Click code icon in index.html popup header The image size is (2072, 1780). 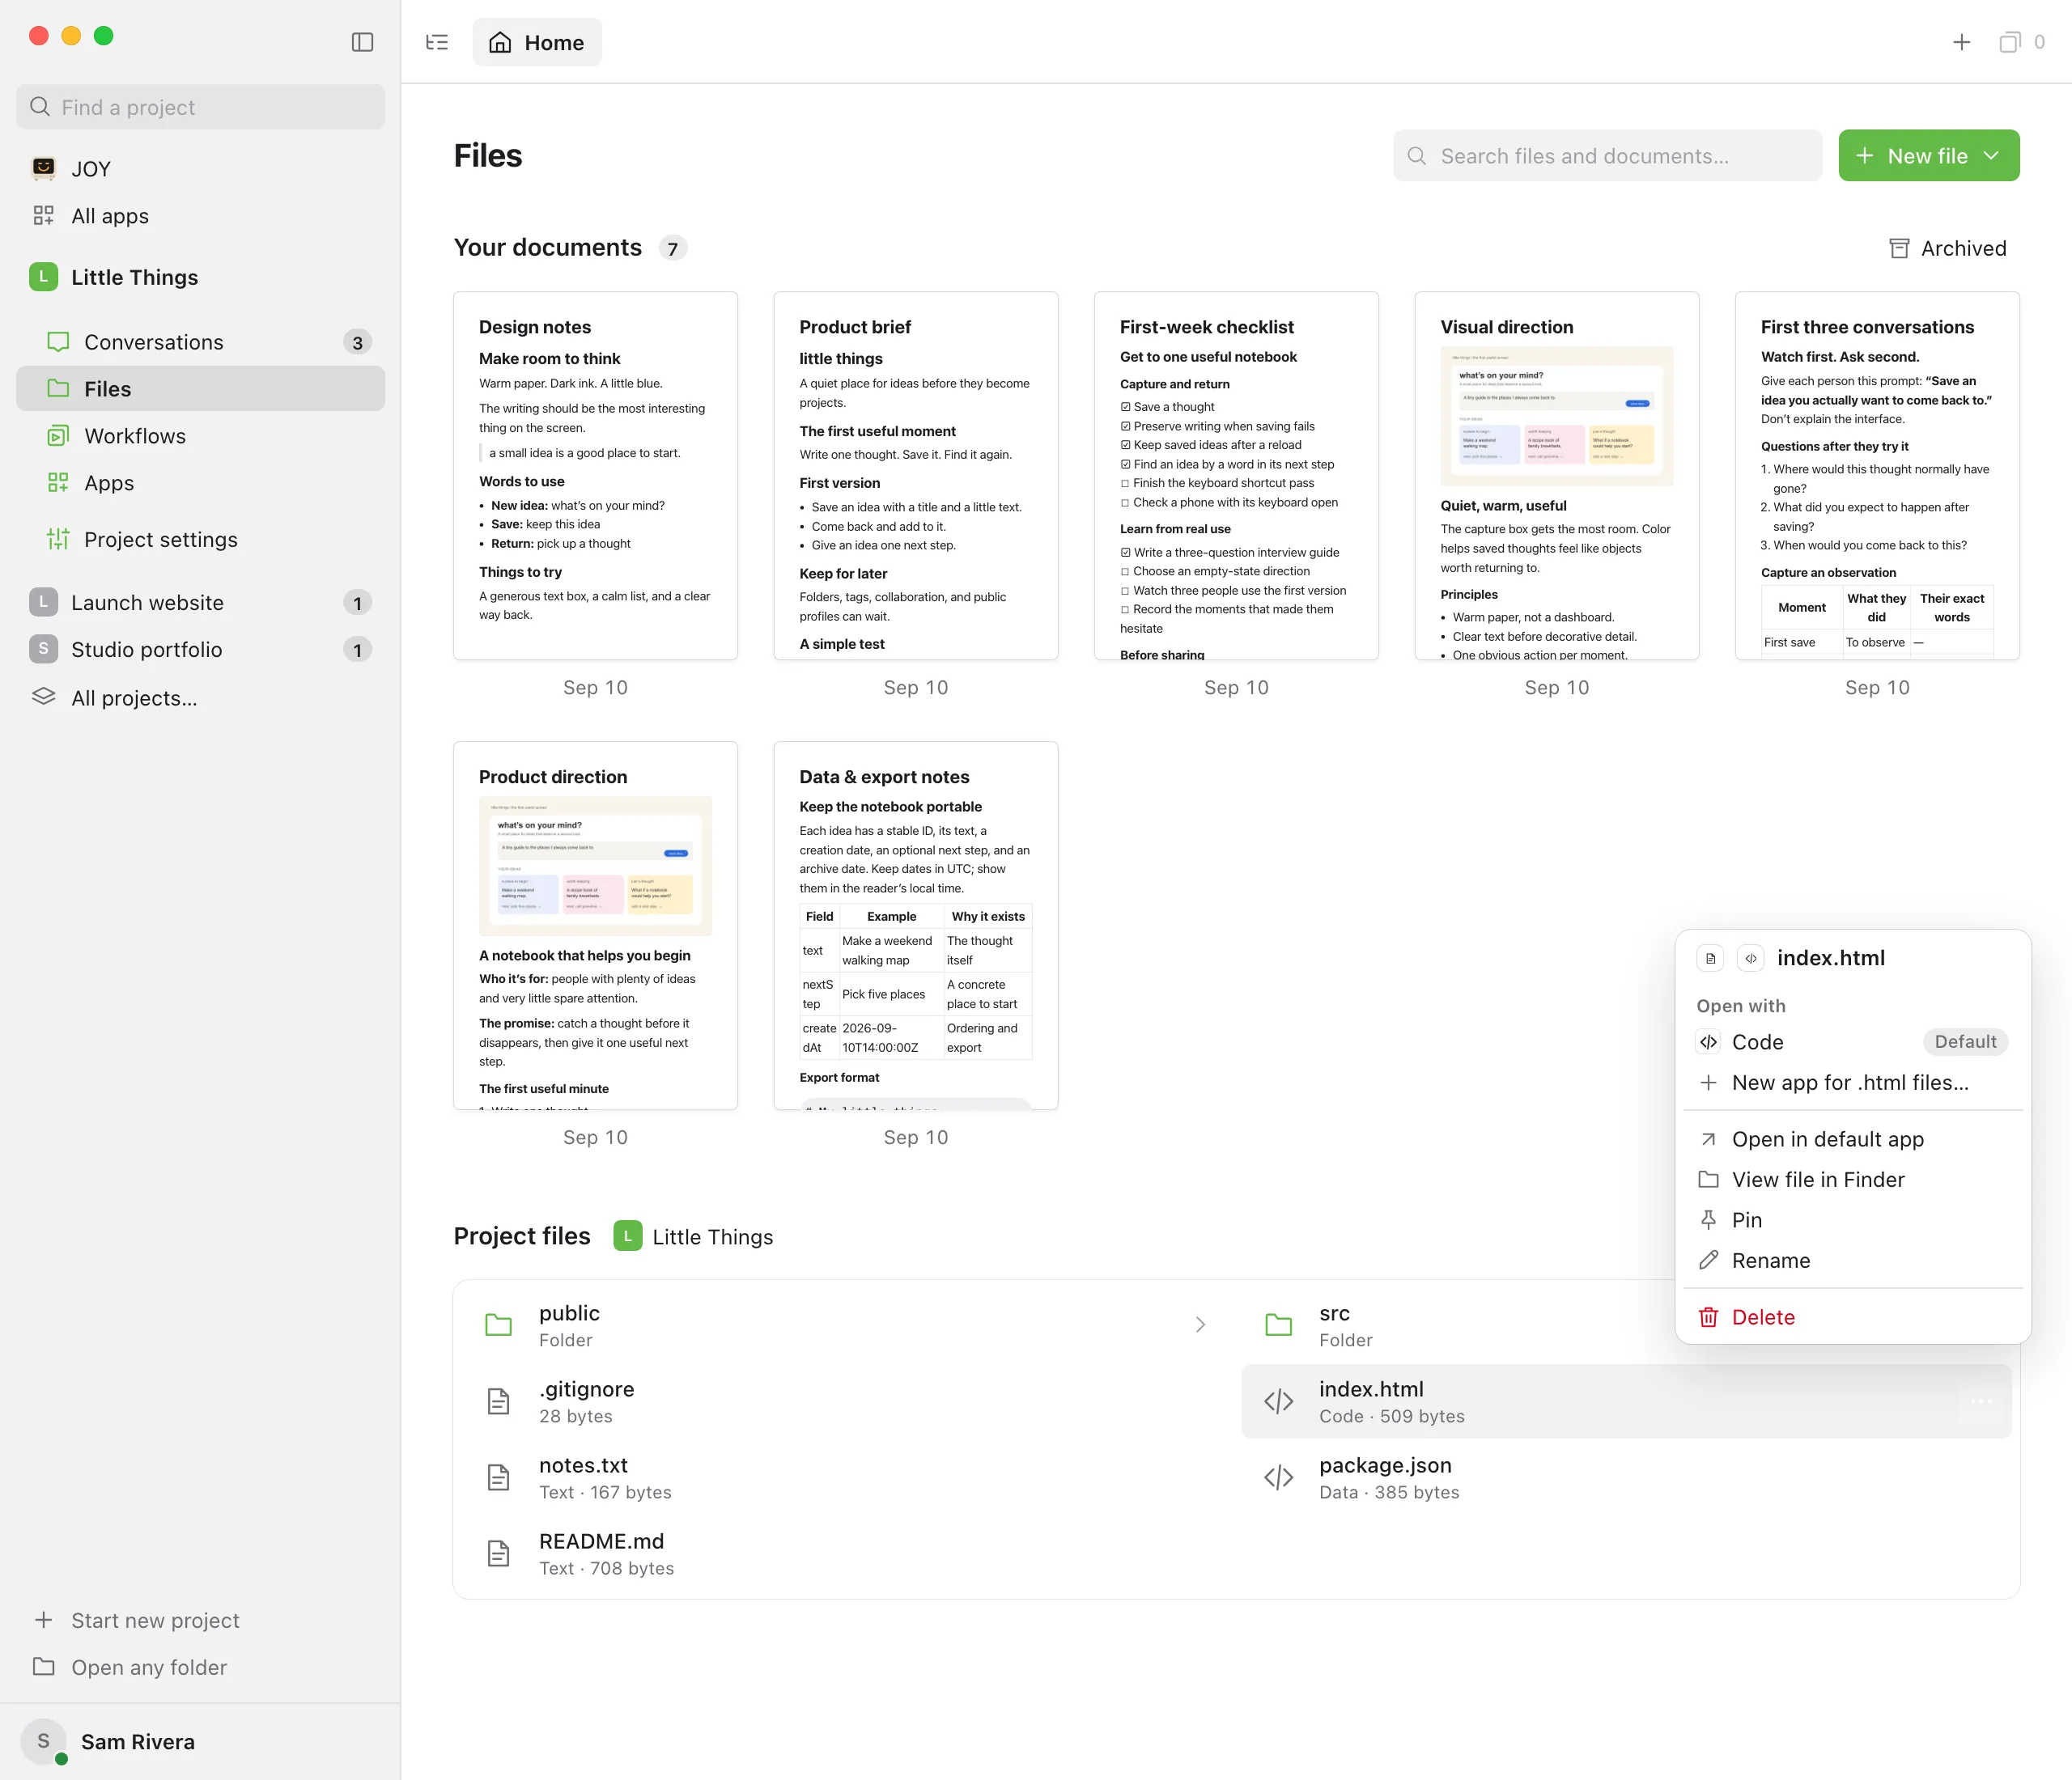[1750, 957]
